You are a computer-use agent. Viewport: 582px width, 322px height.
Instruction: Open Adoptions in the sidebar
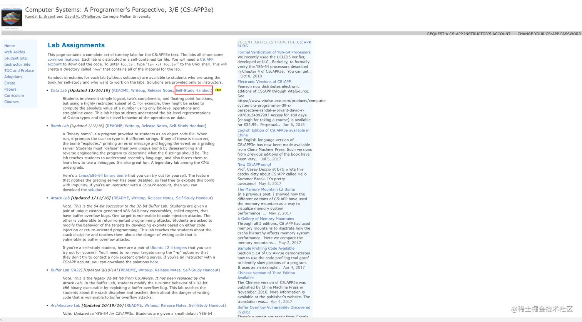click(x=13, y=77)
